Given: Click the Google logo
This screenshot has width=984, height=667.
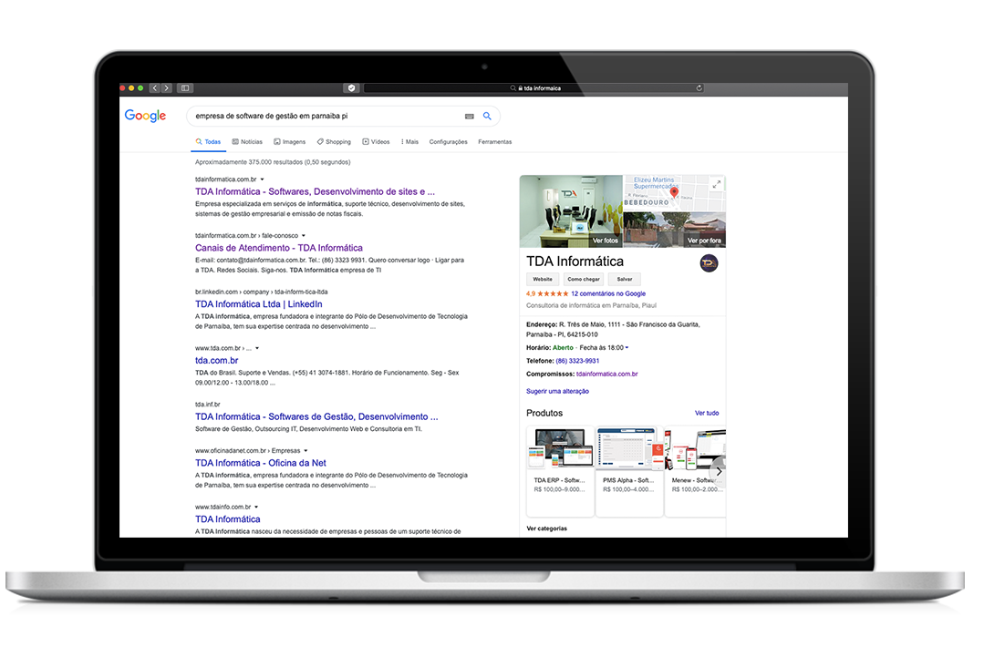Looking at the screenshot, I should [x=145, y=116].
